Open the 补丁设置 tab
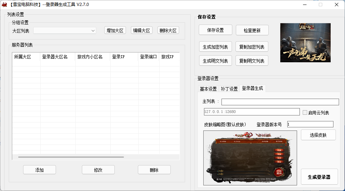 (229, 89)
